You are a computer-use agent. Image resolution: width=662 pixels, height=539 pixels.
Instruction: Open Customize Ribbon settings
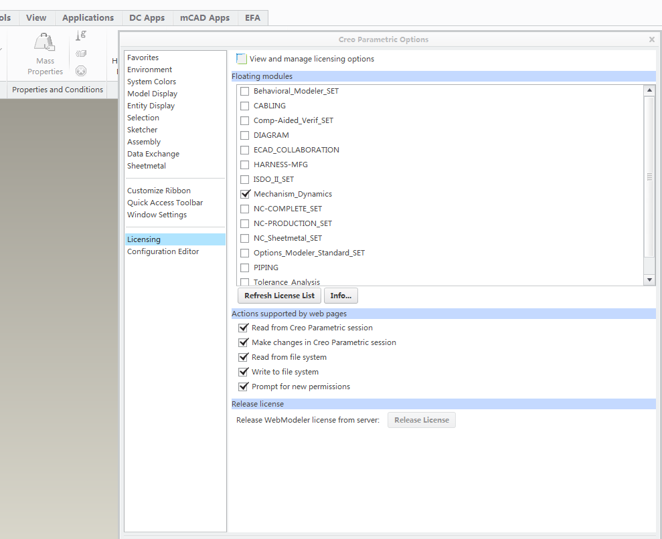coord(159,191)
